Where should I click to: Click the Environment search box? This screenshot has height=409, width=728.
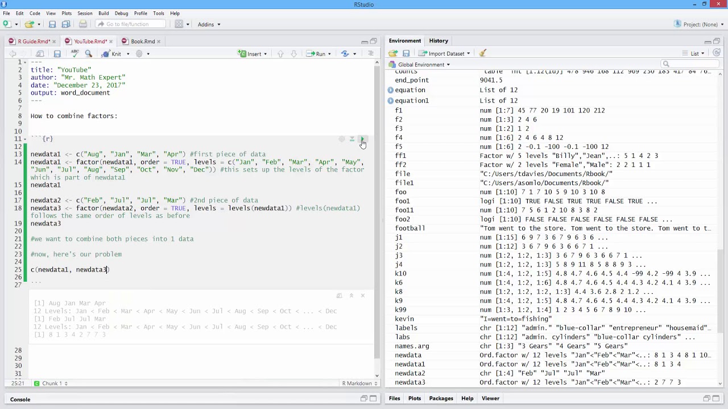click(689, 64)
